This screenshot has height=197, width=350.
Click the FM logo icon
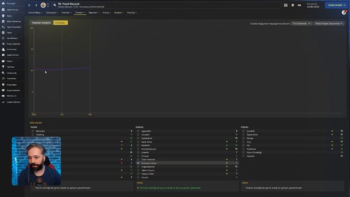tap(299, 5)
